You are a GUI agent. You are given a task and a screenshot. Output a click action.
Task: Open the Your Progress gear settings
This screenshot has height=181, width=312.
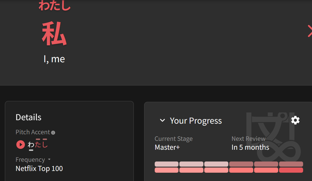(x=295, y=120)
